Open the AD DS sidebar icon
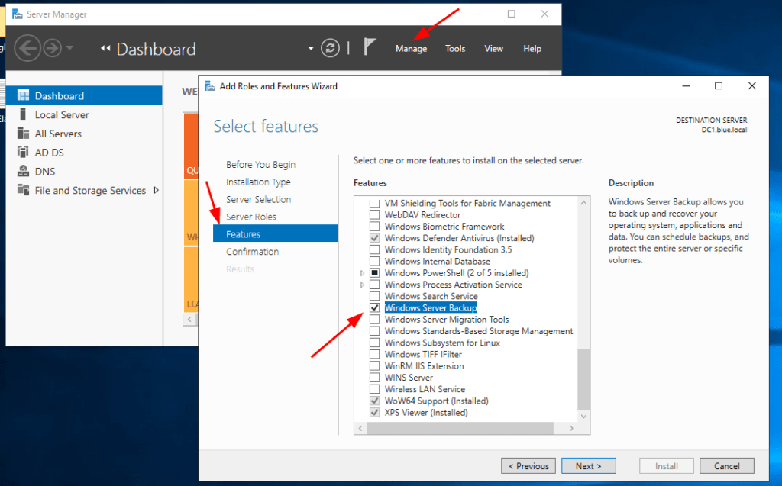The image size is (782, 486). coord(23,153)
